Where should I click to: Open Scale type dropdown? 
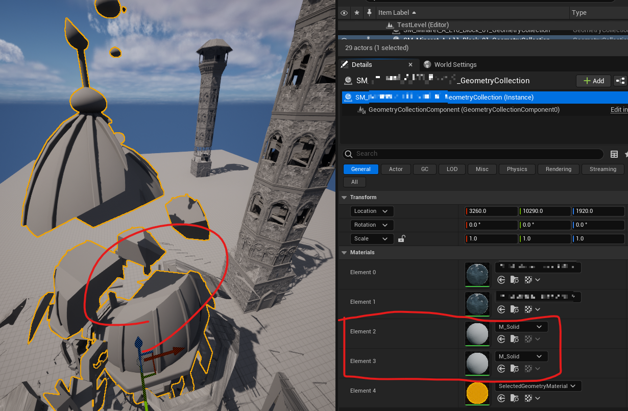click(372, 238)
